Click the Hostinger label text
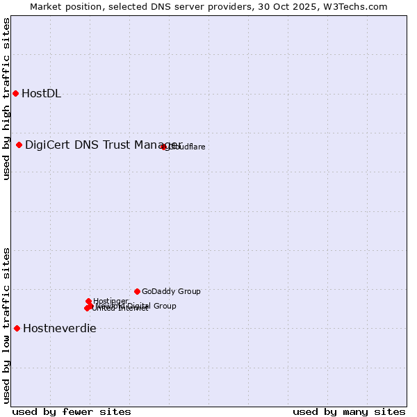 click(111, 301)
